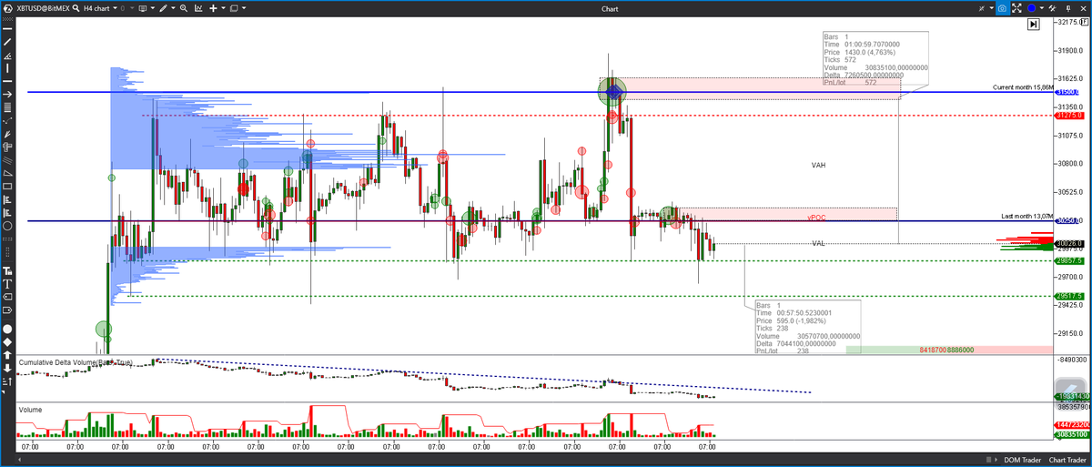Click the VAH label on the chart
The width and height of the screenshot is (1092, 467).
pyautogui.click(x=818, y=166)
